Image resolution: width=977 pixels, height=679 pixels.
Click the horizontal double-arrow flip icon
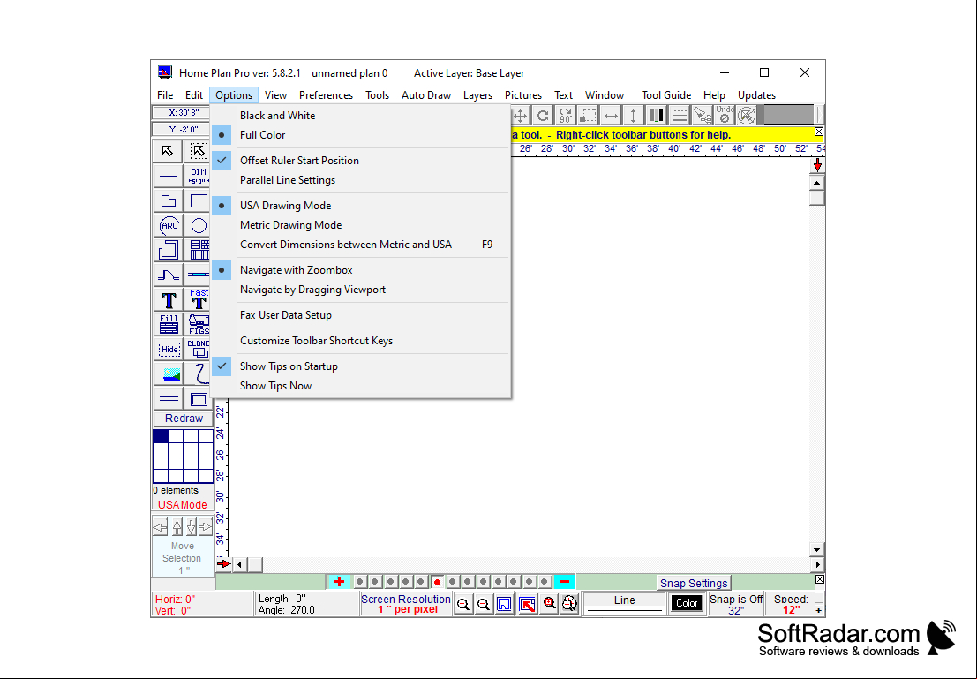tap(612, 116)
